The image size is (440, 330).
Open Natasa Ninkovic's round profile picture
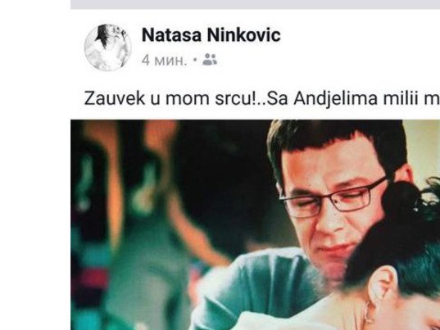pos(108,47)
